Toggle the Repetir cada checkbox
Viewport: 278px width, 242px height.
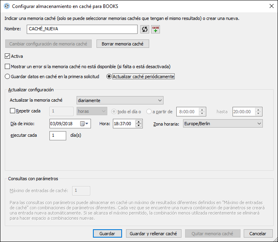click(12, 111)
